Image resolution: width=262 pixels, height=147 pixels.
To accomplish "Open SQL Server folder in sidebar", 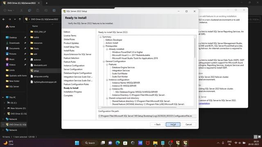I will click(12, 87).
